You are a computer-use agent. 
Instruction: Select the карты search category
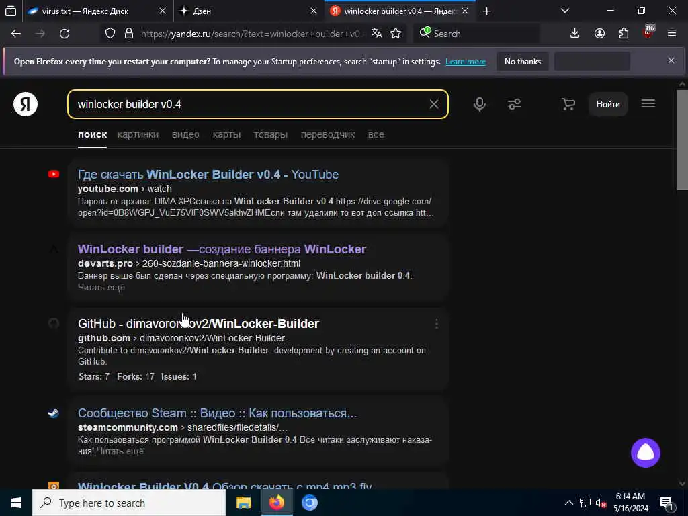click(x=226, y=134)
